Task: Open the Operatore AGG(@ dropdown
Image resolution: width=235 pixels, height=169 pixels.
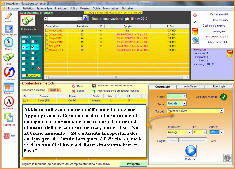Action: pos(189,132)
